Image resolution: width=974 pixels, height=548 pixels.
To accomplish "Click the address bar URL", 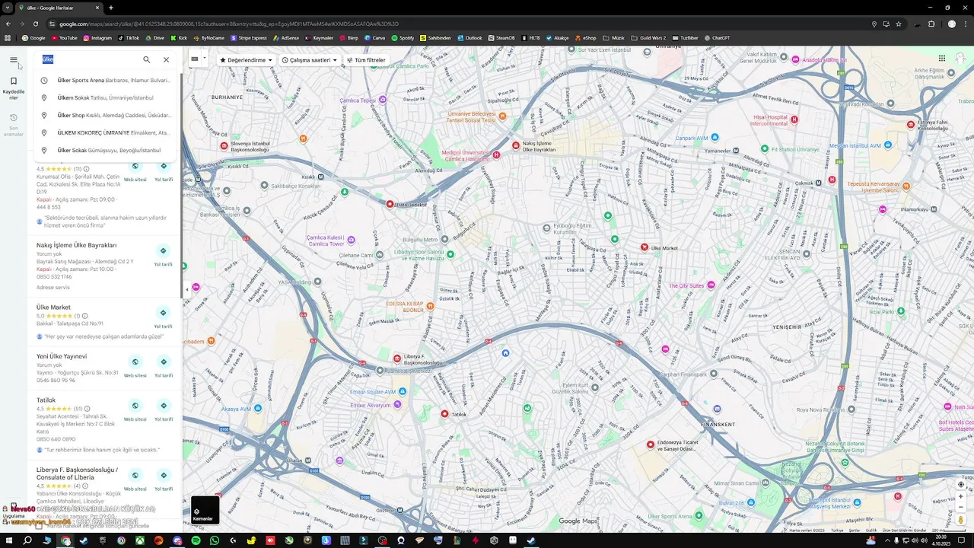I will pyautogui.click(x=228, y=24).
